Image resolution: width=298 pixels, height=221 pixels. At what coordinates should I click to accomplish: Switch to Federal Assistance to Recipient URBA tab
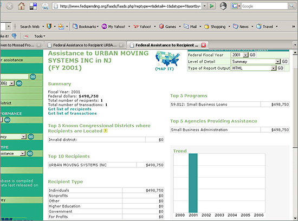85,45
